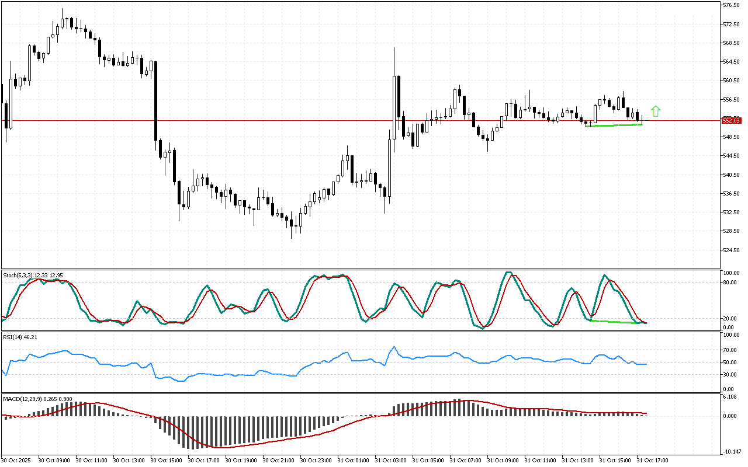Select the red horizontal price level line
The height and width of the screenshot is (467, 748).
(234, 121)
